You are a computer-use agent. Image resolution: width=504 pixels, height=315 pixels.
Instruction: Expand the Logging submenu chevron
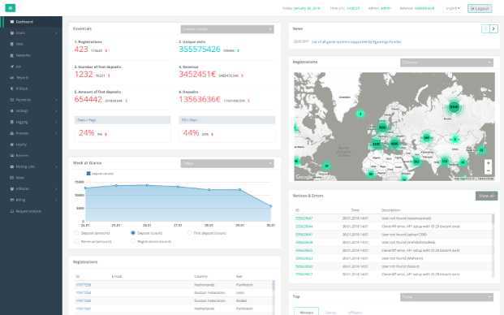[57, 122]
